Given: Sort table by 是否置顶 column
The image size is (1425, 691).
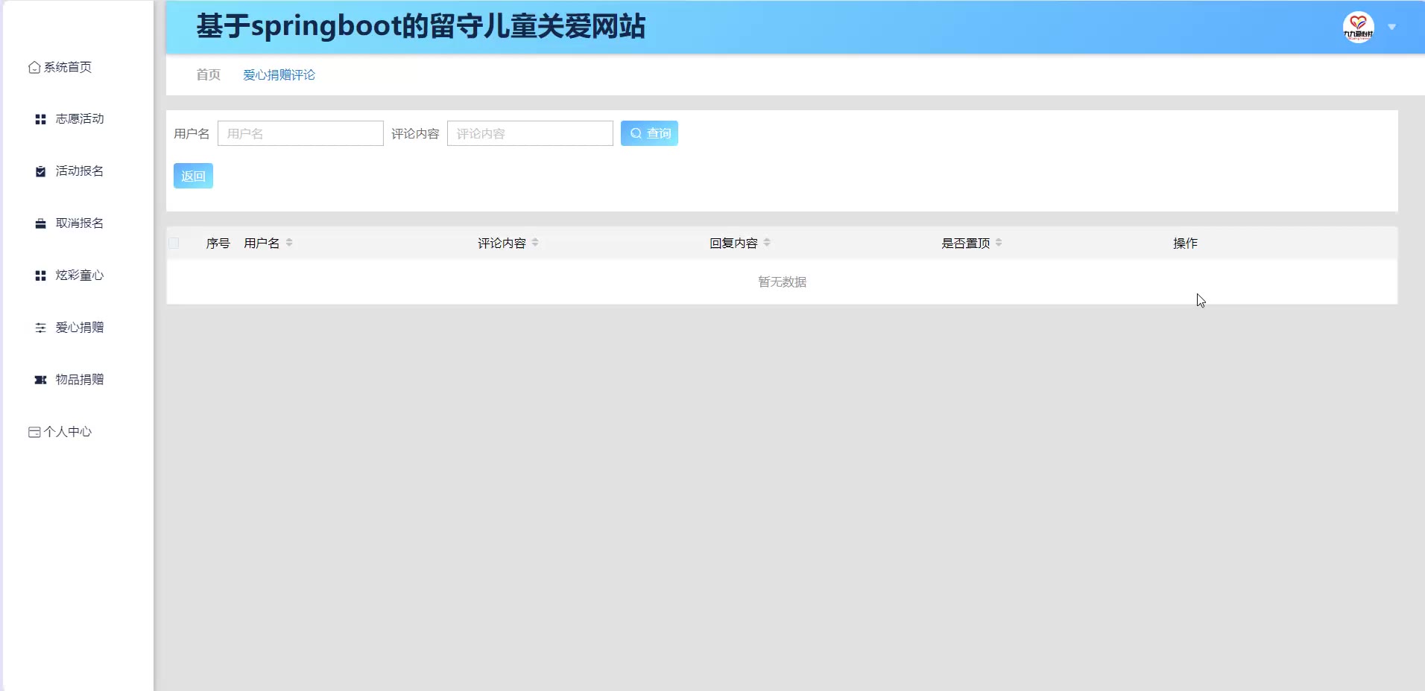Looking at the screenshot, I should pos(999,243).
